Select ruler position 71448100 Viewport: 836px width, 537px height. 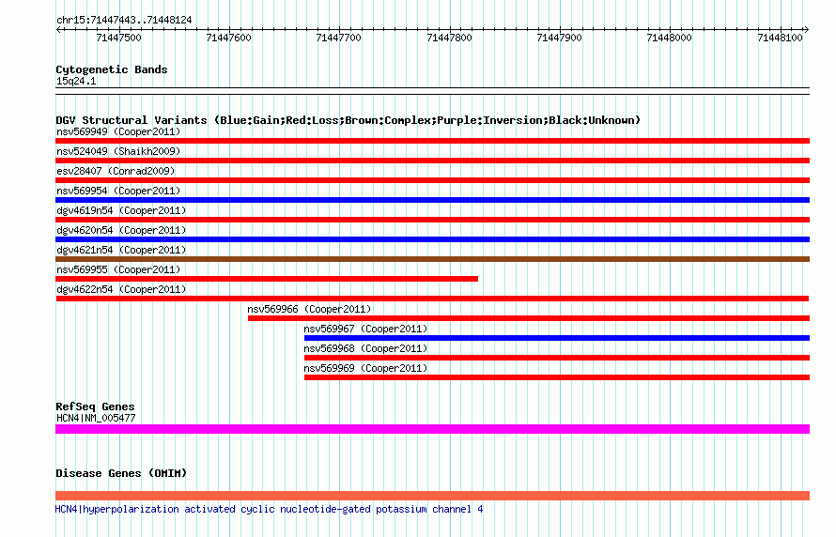(780, 38)
